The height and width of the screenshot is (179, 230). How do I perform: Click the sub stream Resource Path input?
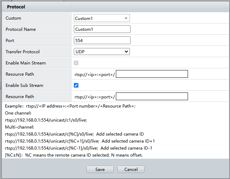[152, 96]
